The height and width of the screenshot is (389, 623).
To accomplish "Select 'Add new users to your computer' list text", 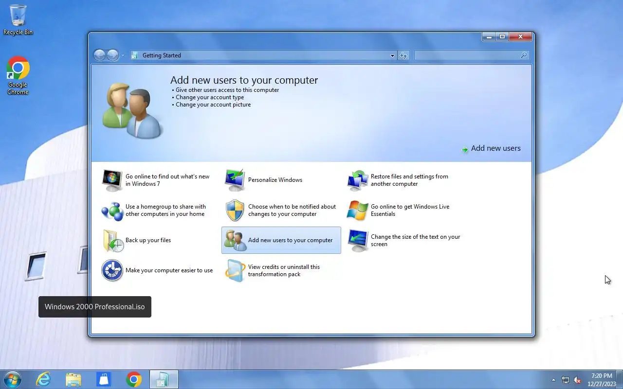I will 290,240.
